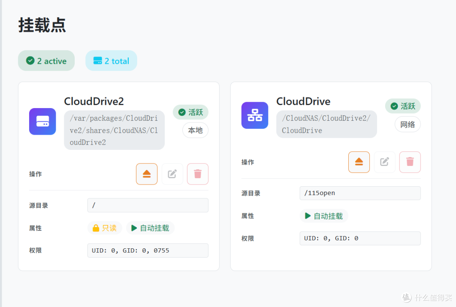456x307 pixels.
Task: Unmount CloudDrive with the eject icon
Action: (x=359, y=162)
